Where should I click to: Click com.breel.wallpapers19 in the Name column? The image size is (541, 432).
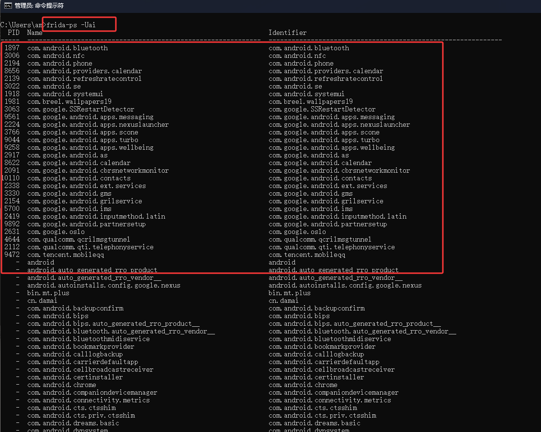tap(69, 102)
